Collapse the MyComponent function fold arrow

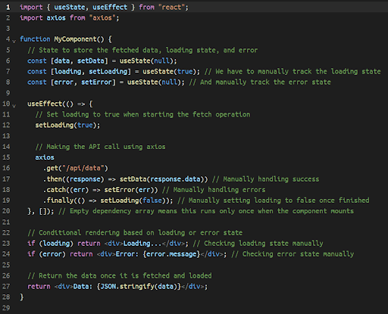pos(14,41)
